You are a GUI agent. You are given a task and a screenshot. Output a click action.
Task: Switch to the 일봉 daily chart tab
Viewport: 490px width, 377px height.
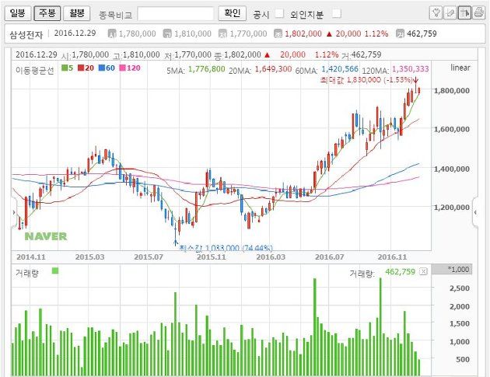tap(17, 13)
